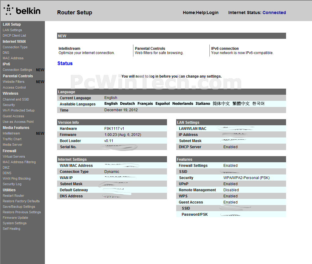Go to the Home page link
Image resolution: width=312 pixels, height=264 pixels.
click(x=189, y=13)
